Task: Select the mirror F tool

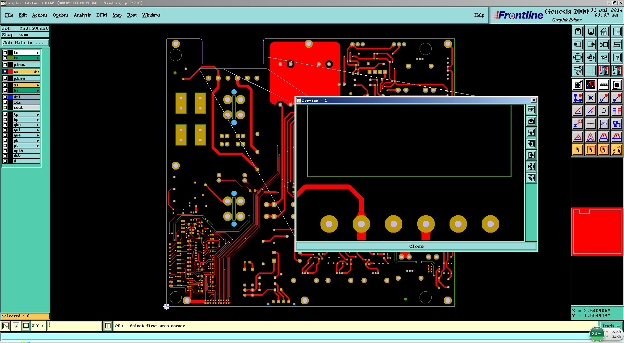Action: (x=617, y=111)
